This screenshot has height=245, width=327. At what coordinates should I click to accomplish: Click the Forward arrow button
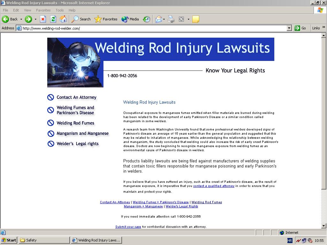pos(28,19)
